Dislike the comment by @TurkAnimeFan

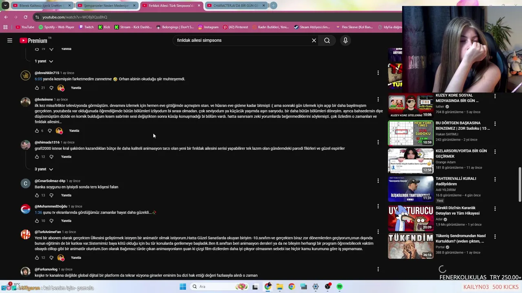(51, 258)
